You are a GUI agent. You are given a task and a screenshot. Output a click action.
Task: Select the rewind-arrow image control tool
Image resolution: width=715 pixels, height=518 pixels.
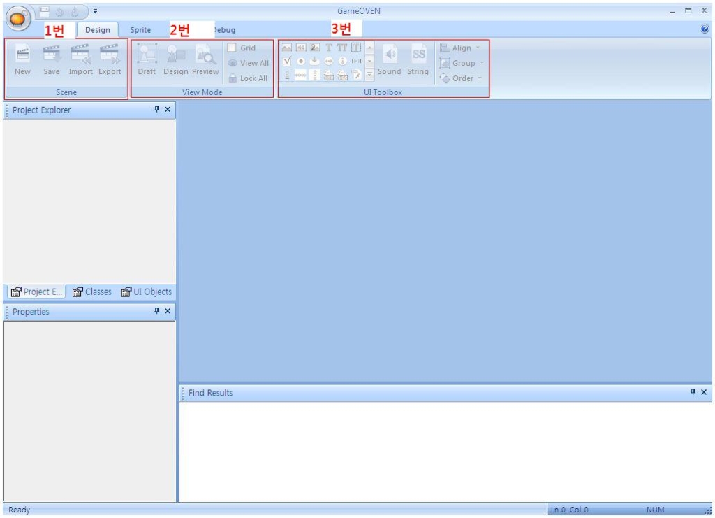(x=301, y=48)
